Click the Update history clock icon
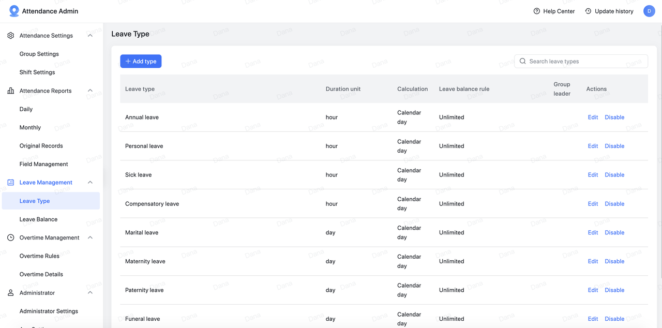Image resolution: width=662 pixels, height=328 pixels. click(588, 11)
